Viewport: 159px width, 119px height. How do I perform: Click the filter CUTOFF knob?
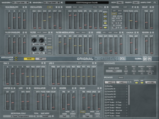(34, 40)
